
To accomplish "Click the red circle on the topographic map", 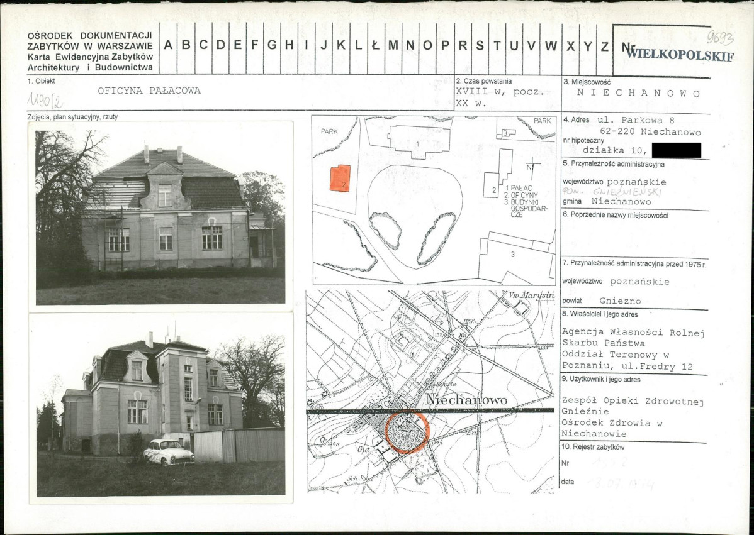I will [x=407, y=431].
